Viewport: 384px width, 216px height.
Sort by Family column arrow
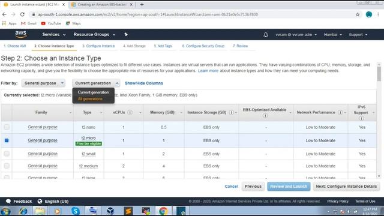tap(71, 113)
